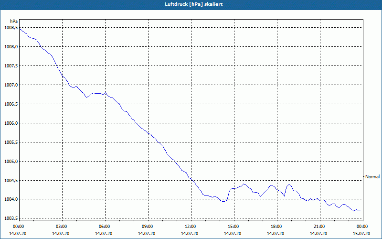Click the 1006,5 y-axis value
The height and width of the screenshot is (239, 382).
click(11, 104)
